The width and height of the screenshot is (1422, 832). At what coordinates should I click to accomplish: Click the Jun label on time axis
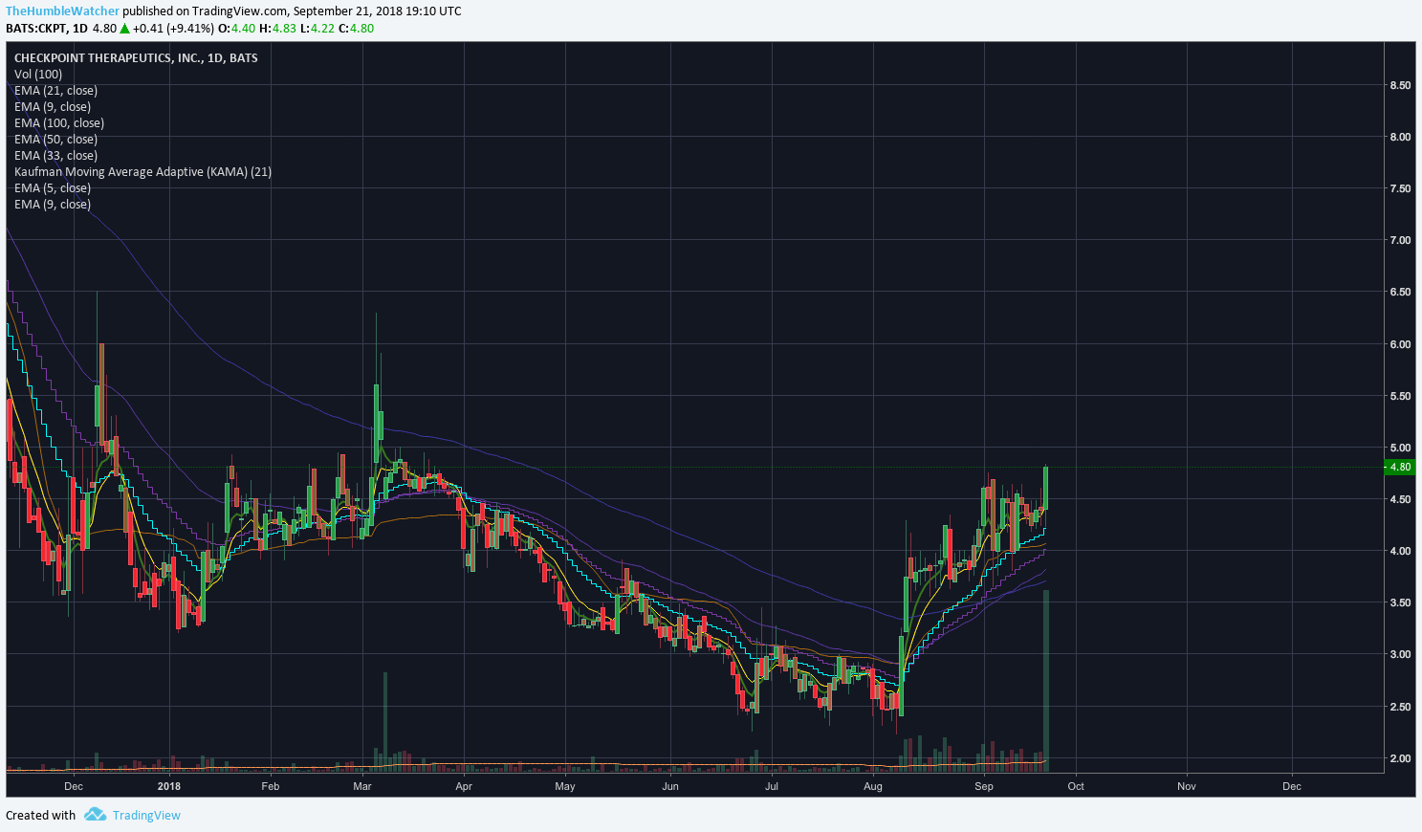[670, 786]
